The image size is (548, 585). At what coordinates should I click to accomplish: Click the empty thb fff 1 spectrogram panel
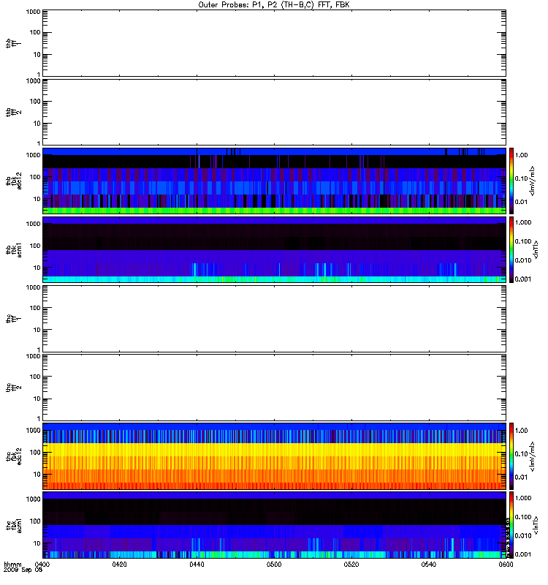[x=274, y=43]
